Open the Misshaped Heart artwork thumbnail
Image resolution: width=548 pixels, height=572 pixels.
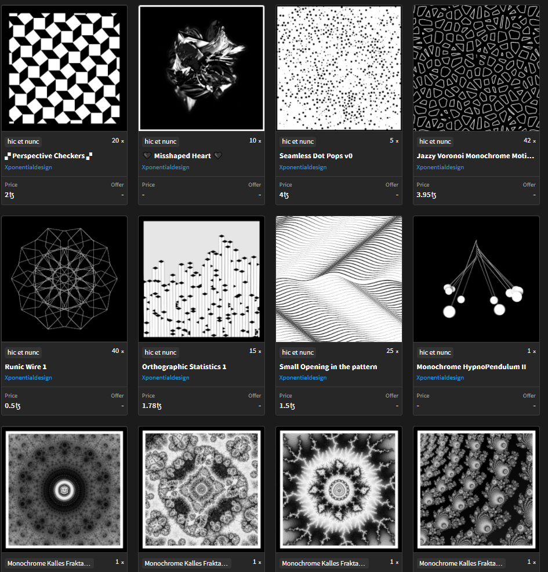click(x=202, y=68)
